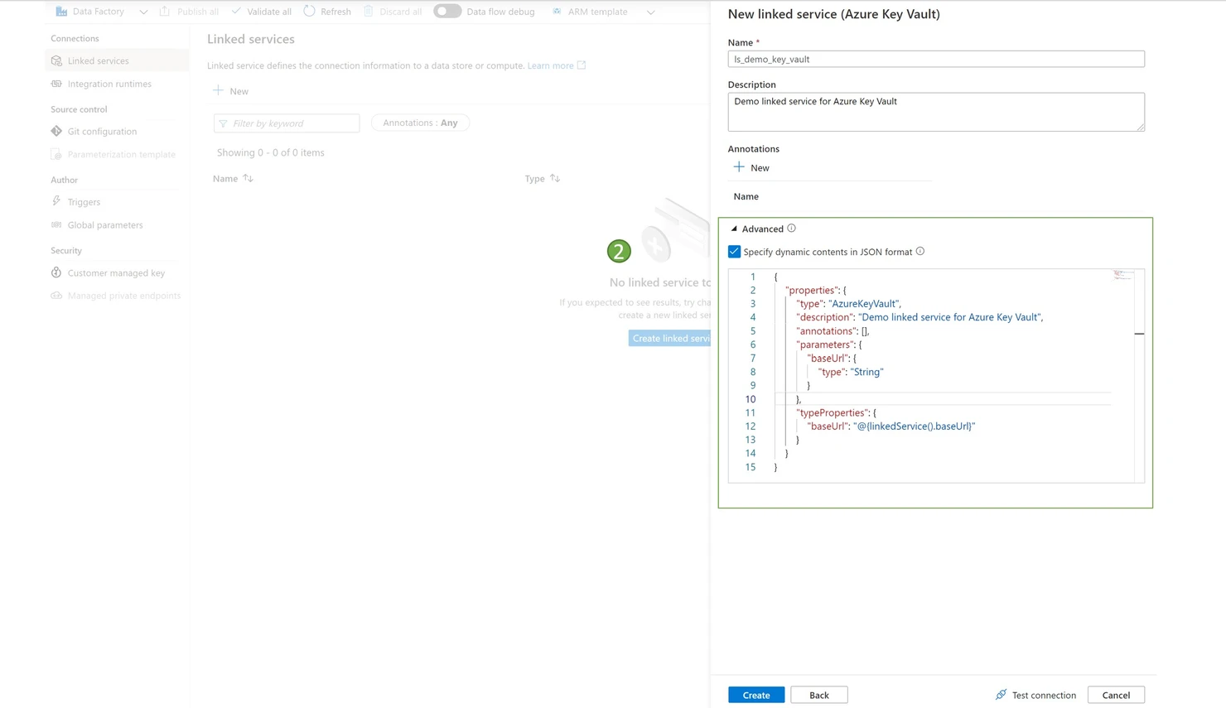Click the Discard all trash icon

point(369,12)
